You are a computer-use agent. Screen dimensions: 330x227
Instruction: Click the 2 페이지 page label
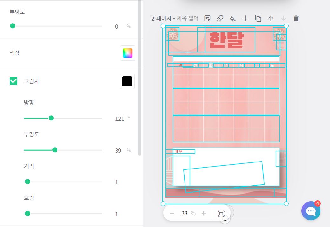[161, 18]
